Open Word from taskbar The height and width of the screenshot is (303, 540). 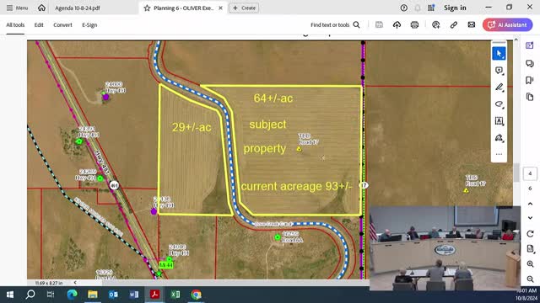(x=134, y=295)
